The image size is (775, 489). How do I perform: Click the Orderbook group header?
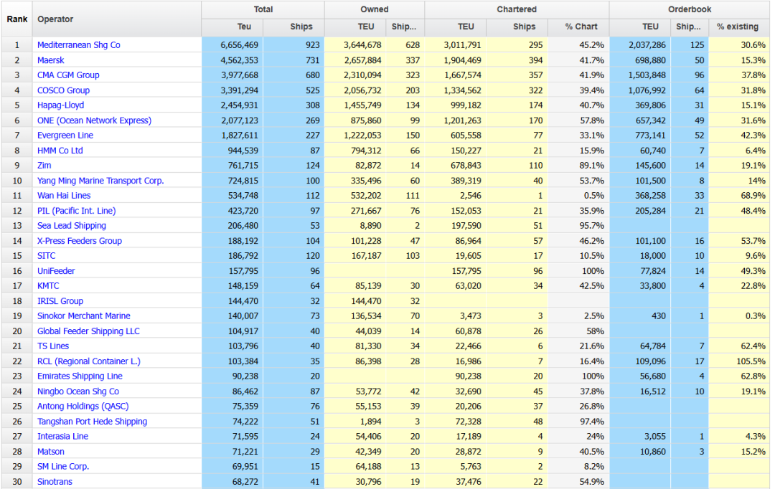click(x=690, y=10)
